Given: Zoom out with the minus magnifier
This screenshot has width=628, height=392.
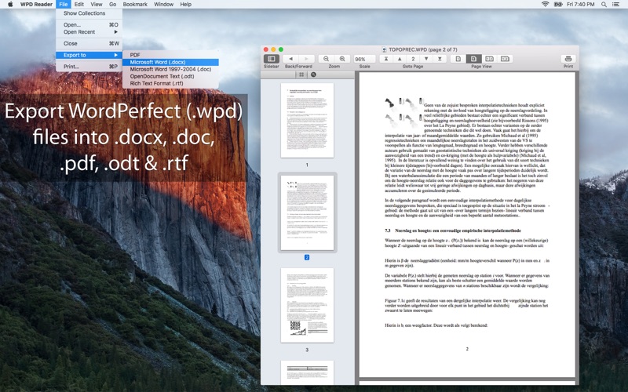Looking at the screenshot, I should [x=327, y=59].
